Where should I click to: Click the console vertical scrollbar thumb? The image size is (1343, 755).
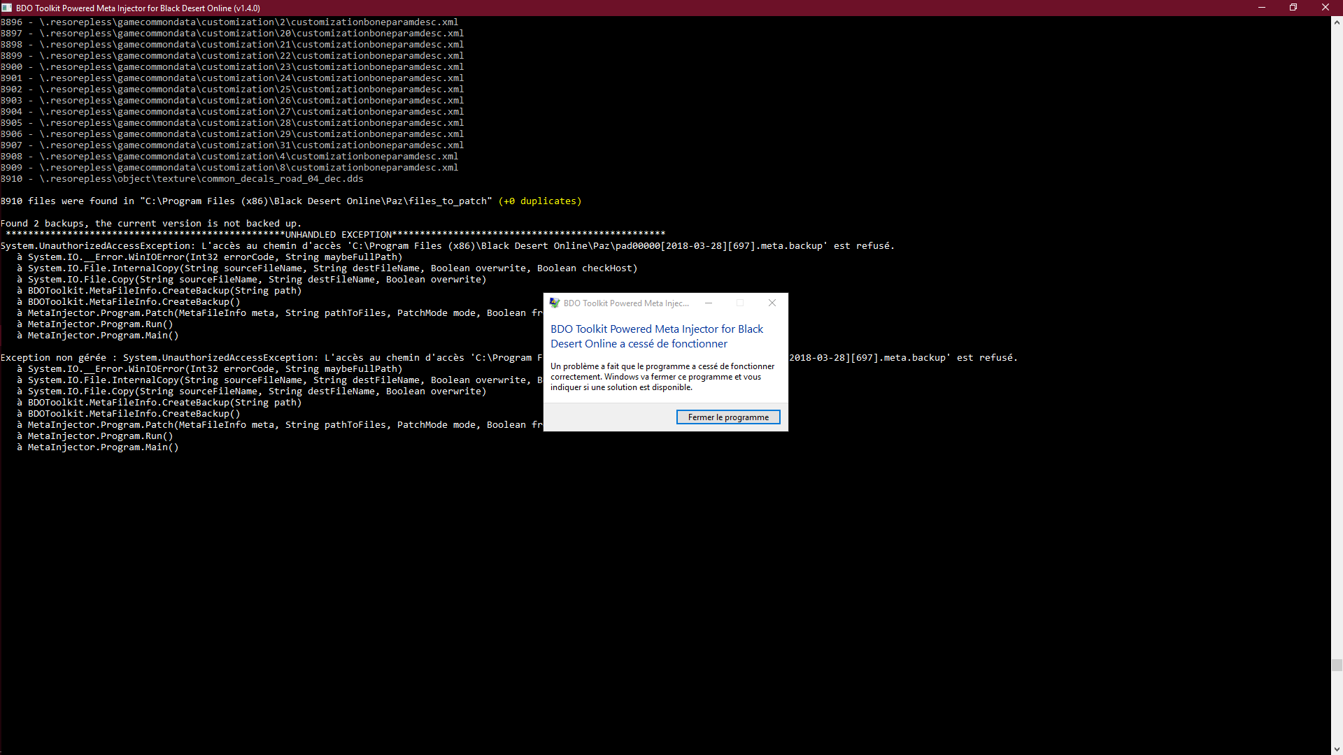tap(1337, 665)
